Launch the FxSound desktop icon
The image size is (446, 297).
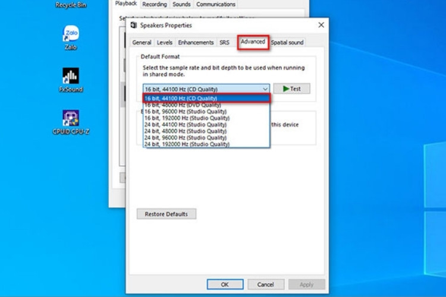(70, 77)
